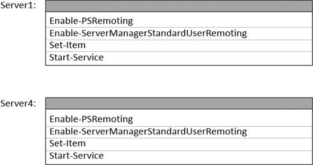
Task: Click the first option row beneath Server1 header
Action: [x=179, y=21]
